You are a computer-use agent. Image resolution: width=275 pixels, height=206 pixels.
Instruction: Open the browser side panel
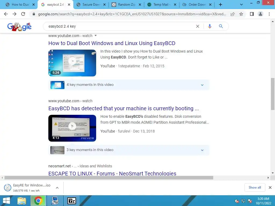pyautogui.click(x=252, y=14)
